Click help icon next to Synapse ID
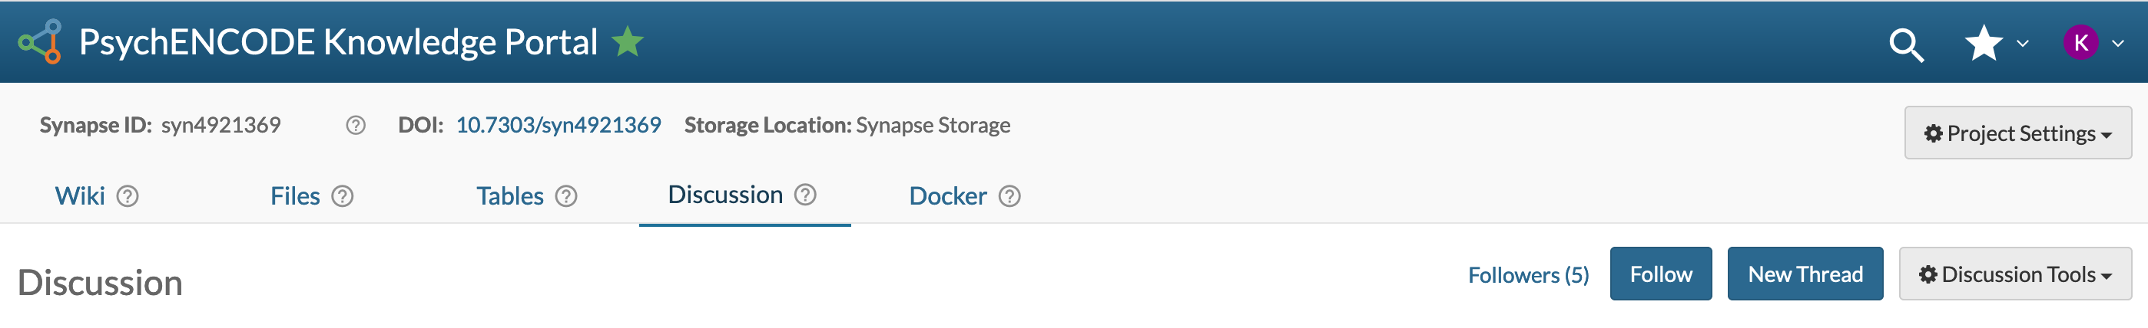2148x328 pixels. click(356, 126)
